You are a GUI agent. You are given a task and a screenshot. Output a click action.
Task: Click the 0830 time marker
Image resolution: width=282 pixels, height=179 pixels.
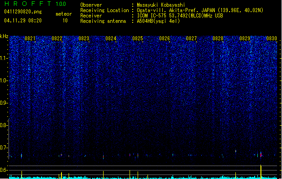[x=272, y=38]
